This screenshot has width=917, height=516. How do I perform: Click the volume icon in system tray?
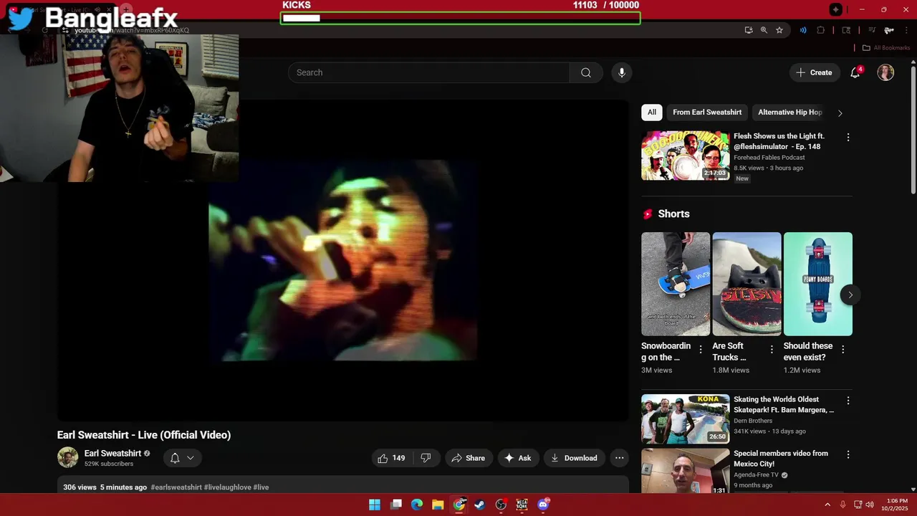tap(870, 505)
